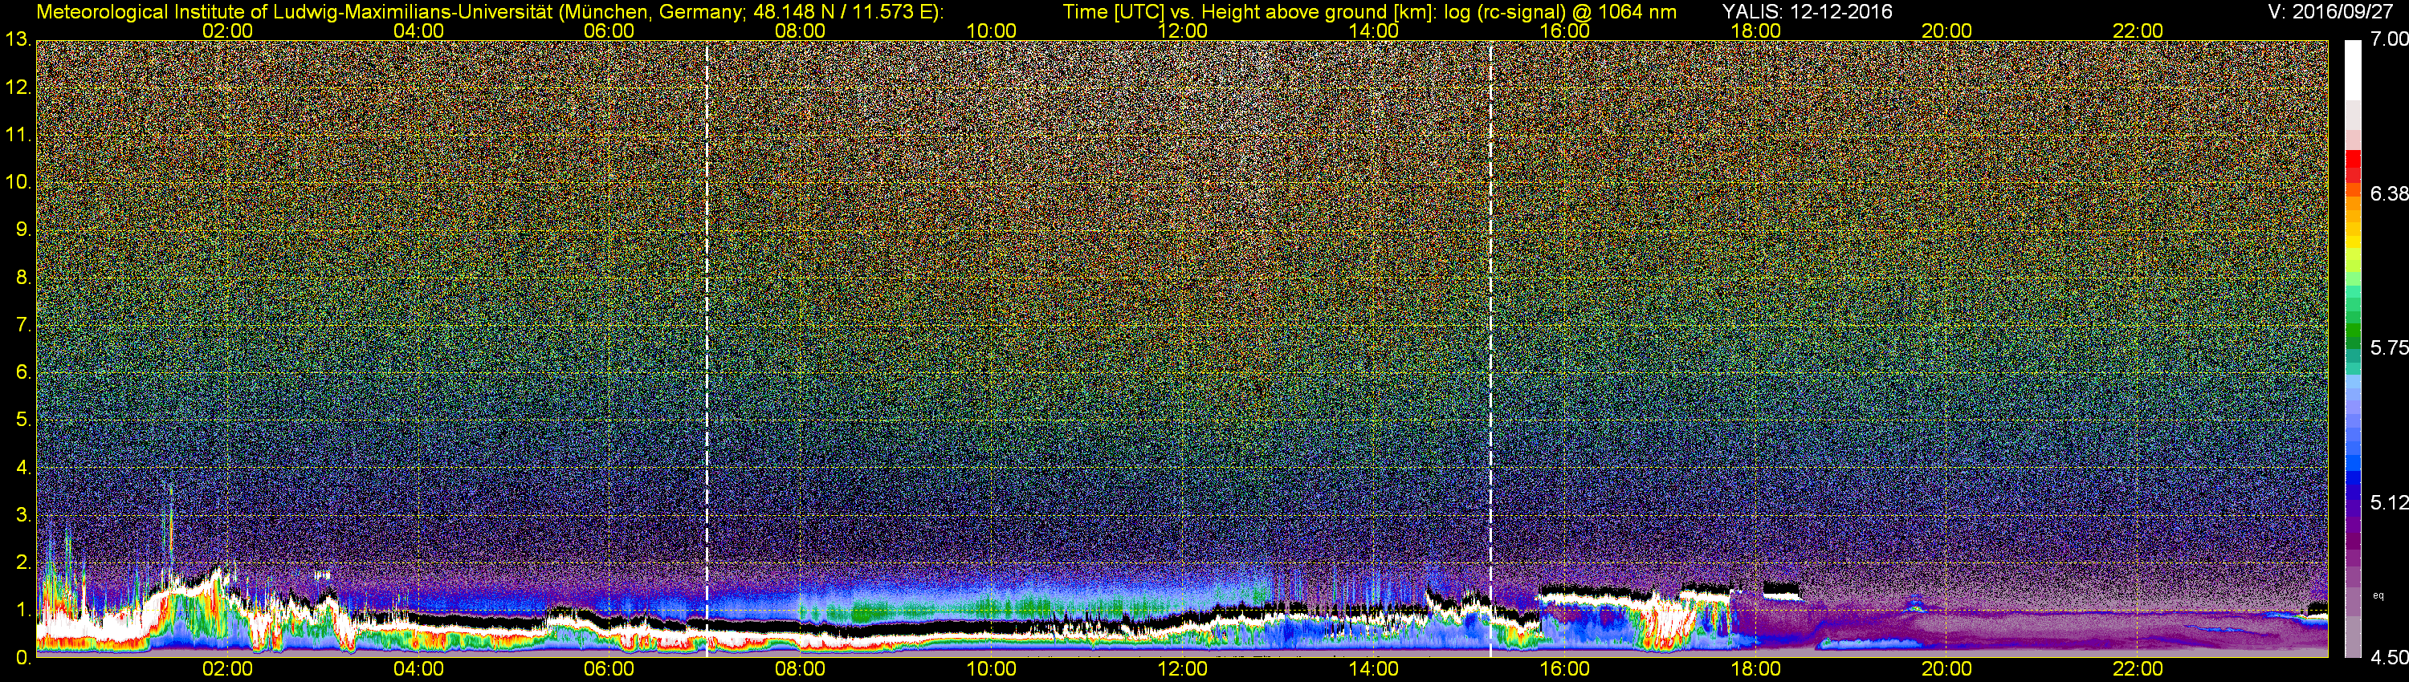The image size is (2409, 682).
Task: Click the 14:00 label on the bottom time axis
Action: coord(1373,669)
